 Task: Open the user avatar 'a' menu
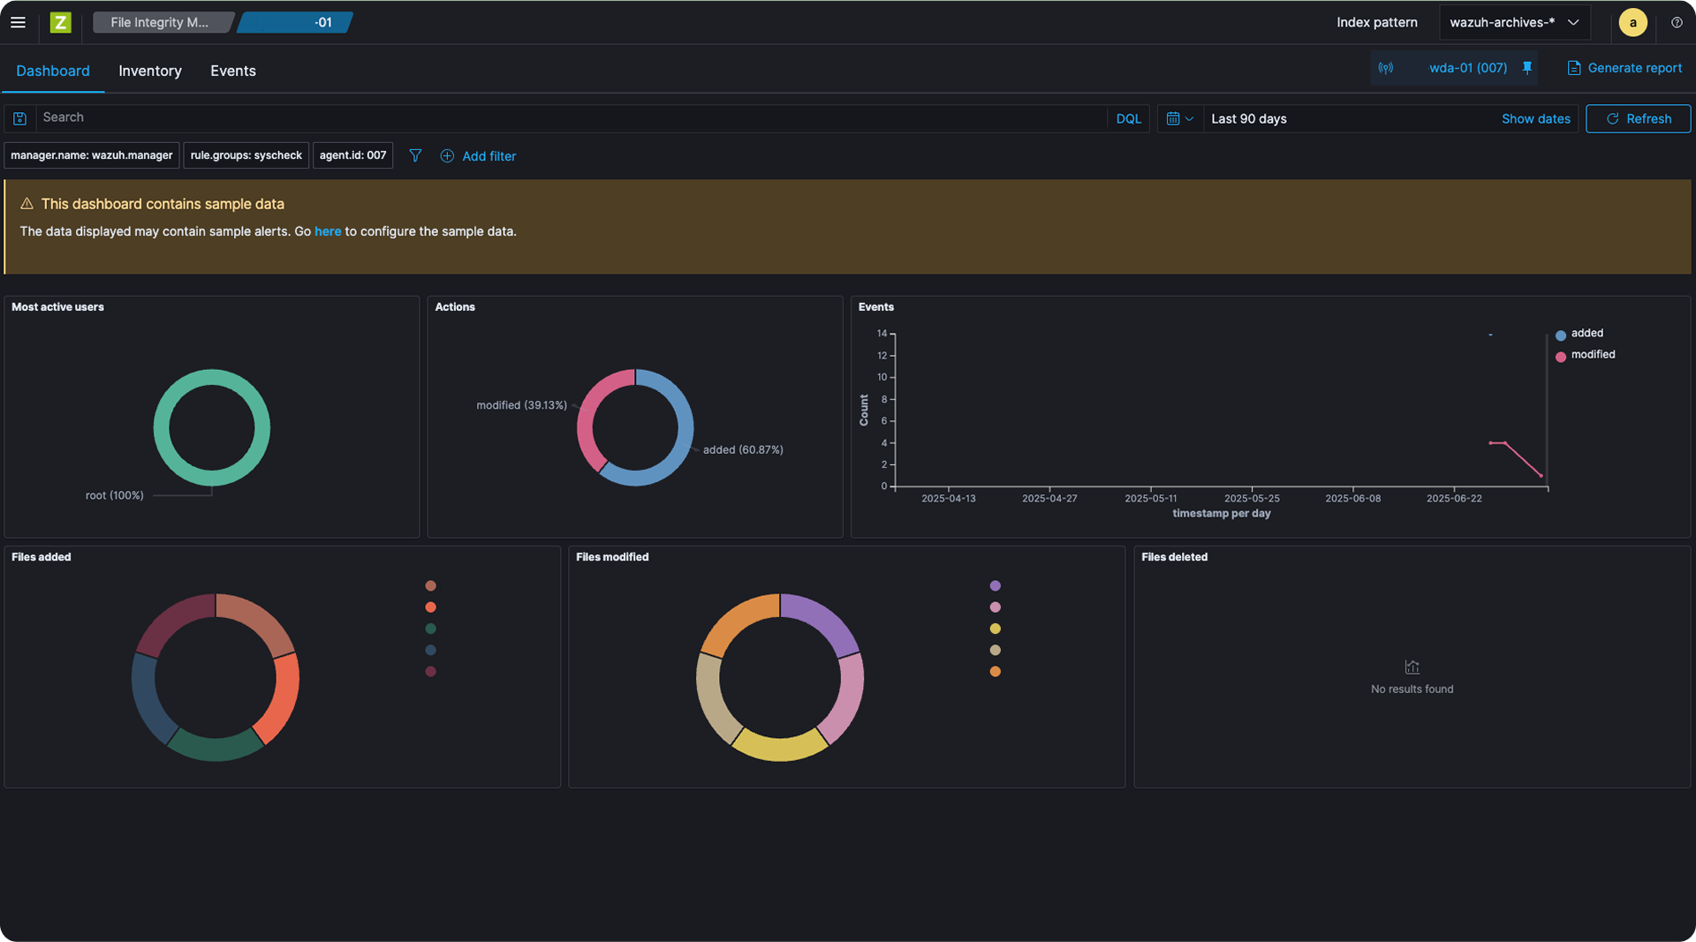(x=1632, y=23)
